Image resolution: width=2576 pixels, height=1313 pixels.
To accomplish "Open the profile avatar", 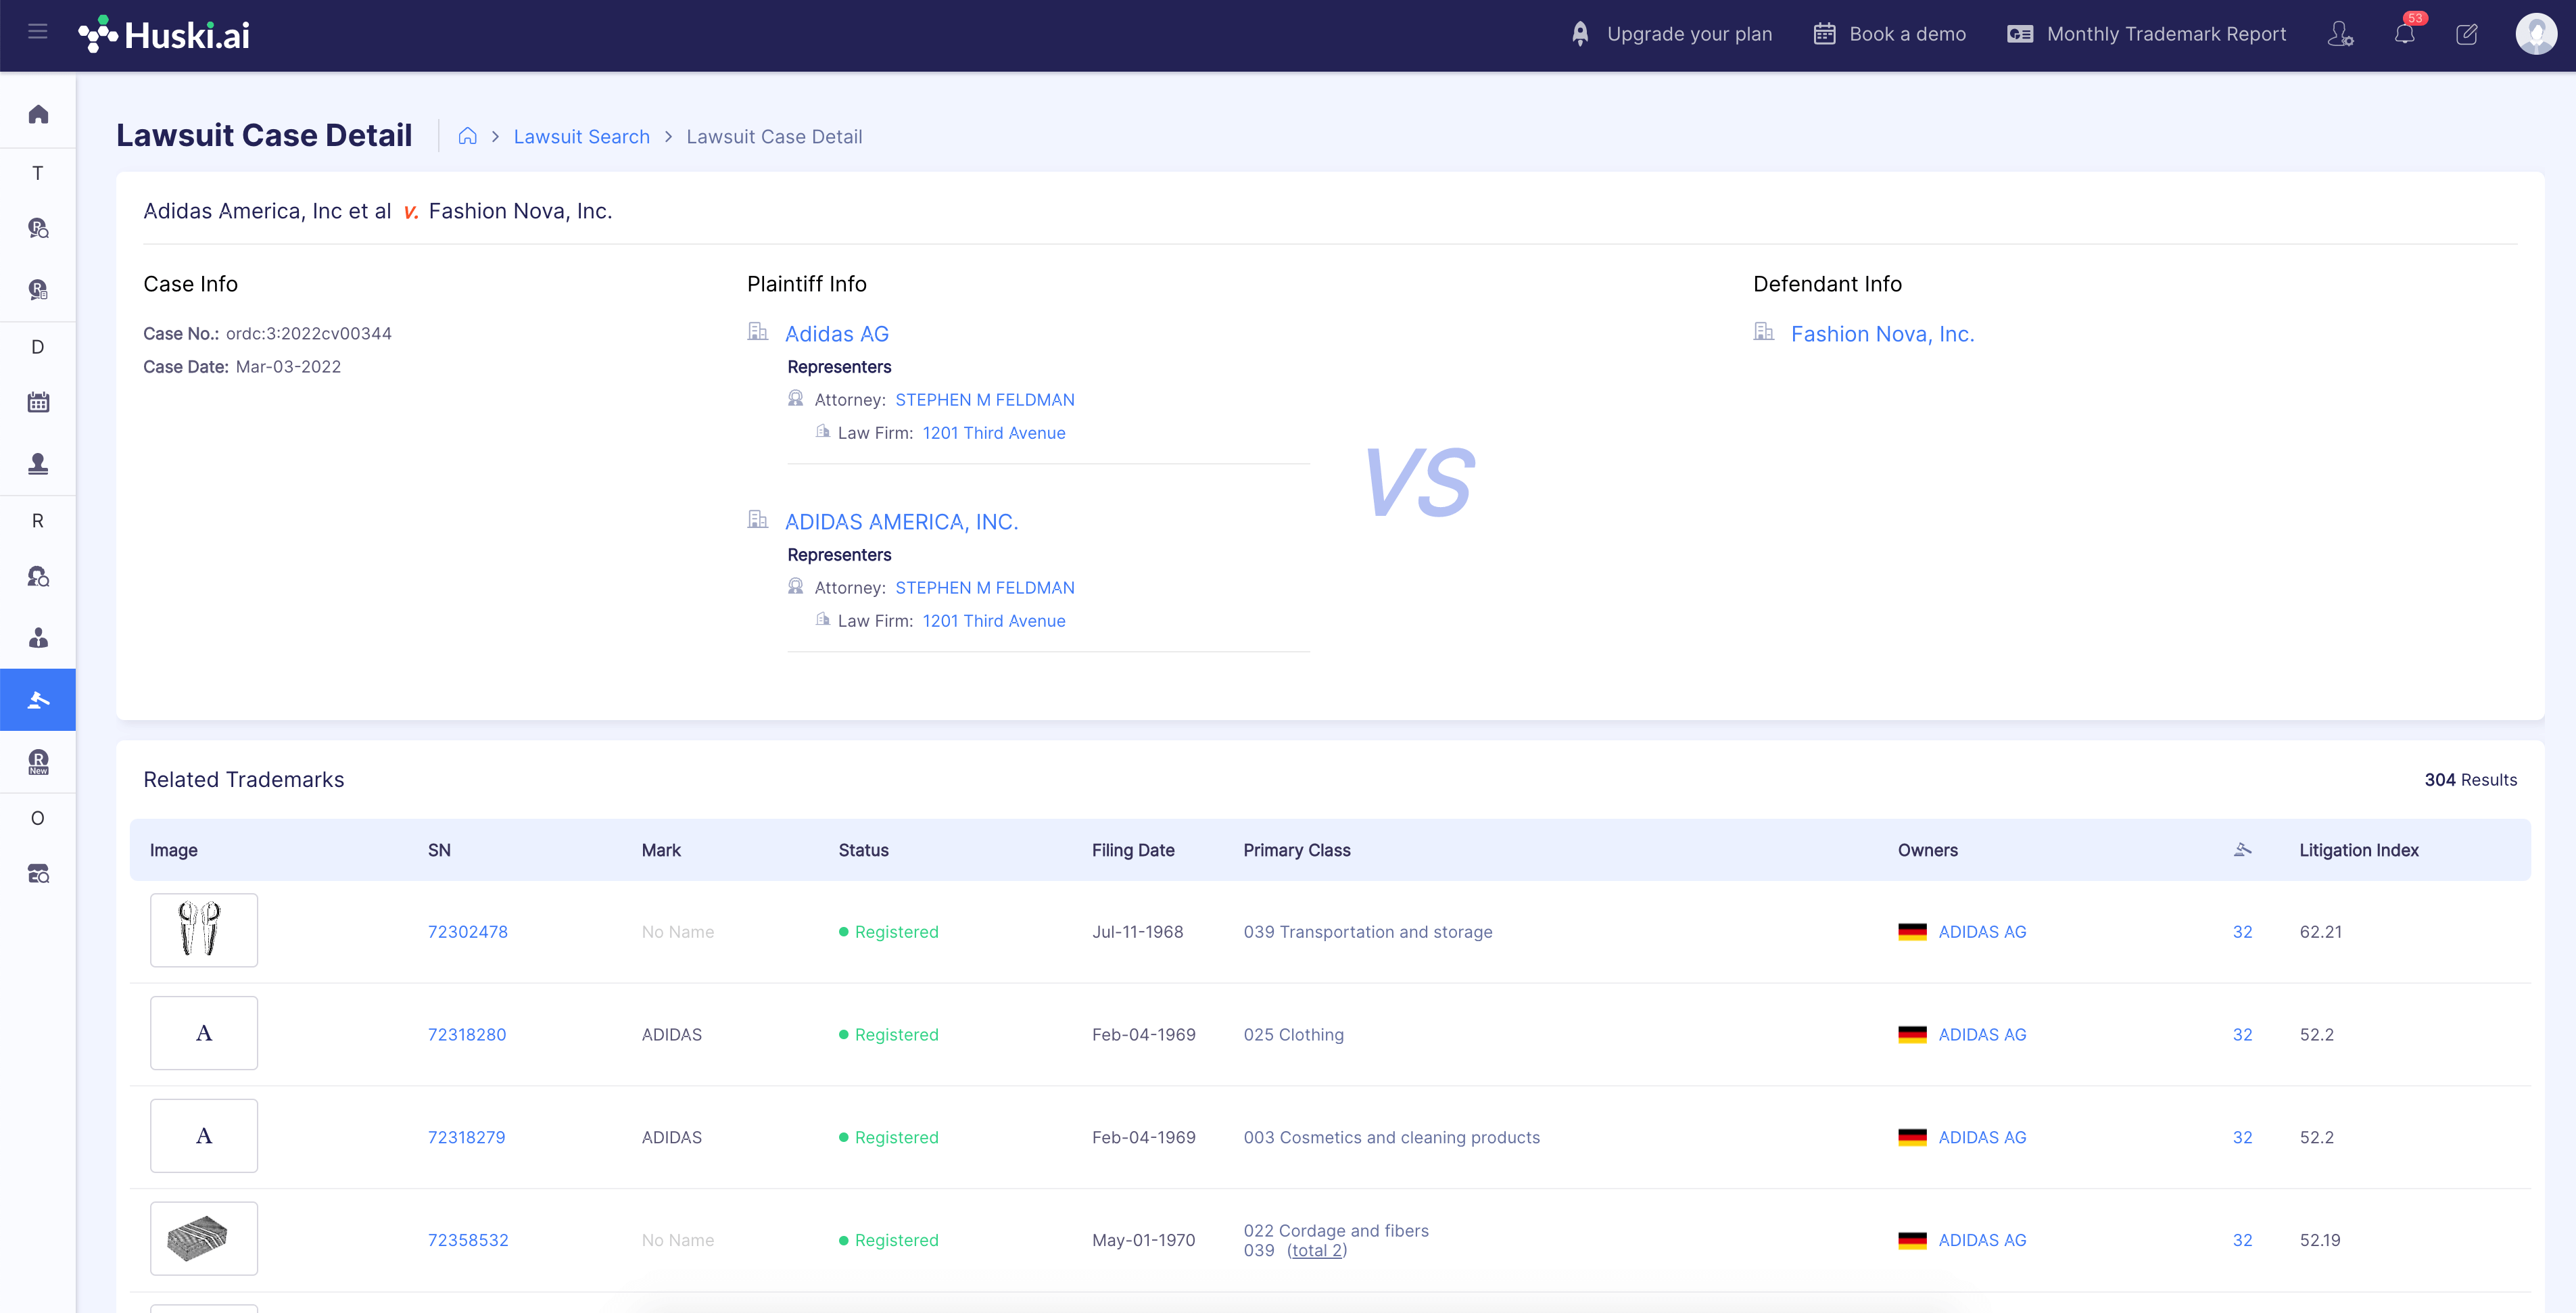I will 2536,34.
